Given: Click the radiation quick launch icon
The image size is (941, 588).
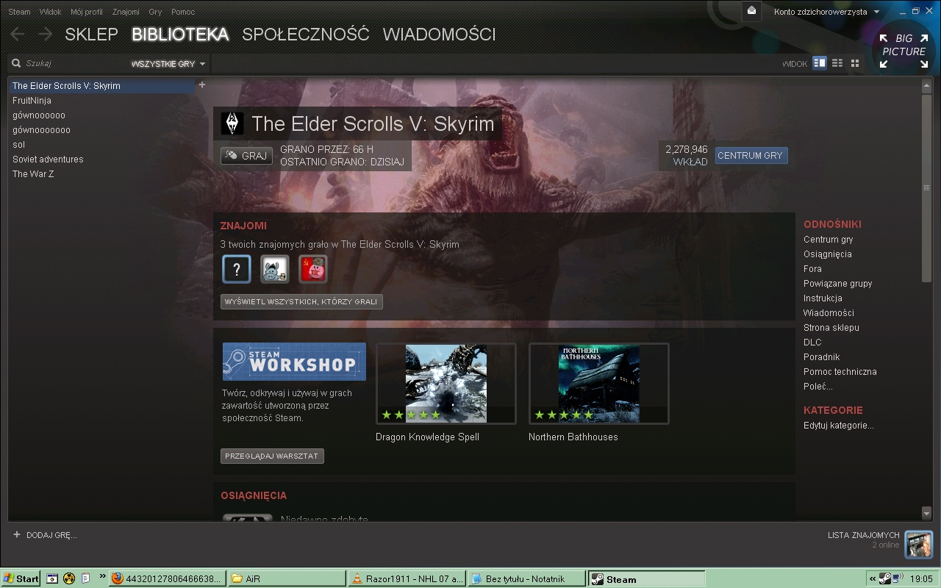Looking at the screenshot, I should 69,578.
